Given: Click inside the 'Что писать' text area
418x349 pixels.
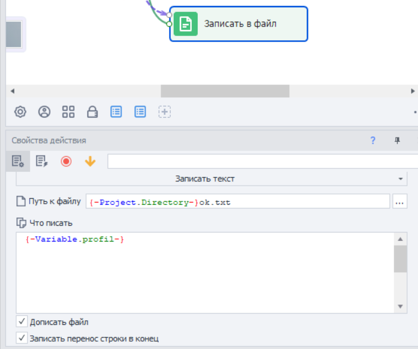Looking at the screenshot, I should click(x=204, y=270).
